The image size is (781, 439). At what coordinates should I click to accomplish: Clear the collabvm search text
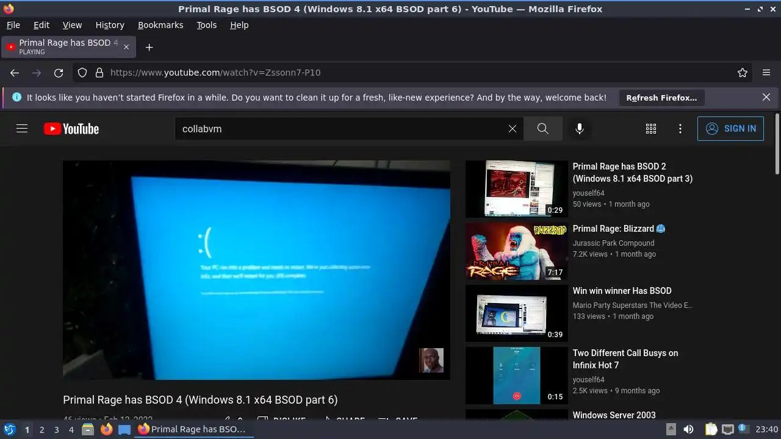point(513,129)
